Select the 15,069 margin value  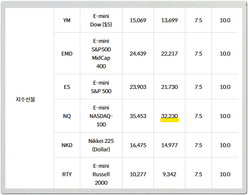tap(138, 20)
